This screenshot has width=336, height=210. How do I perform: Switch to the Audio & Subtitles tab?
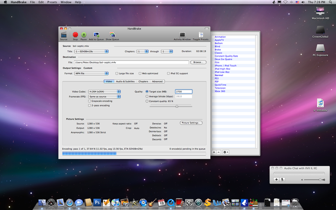(x=125, y=81)
